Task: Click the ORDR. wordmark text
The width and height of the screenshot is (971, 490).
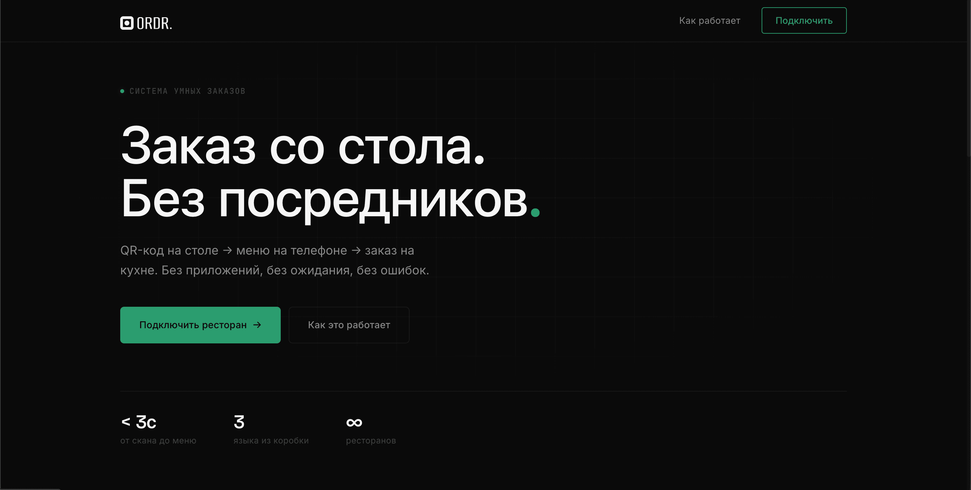Action: pos(154,23)
